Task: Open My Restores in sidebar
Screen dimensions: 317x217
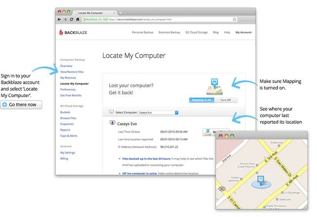Action: [68, 78]
